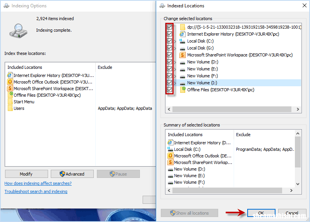Open 'How does indexing affect searches?' link
310x222 pixels.
(38, 183)
